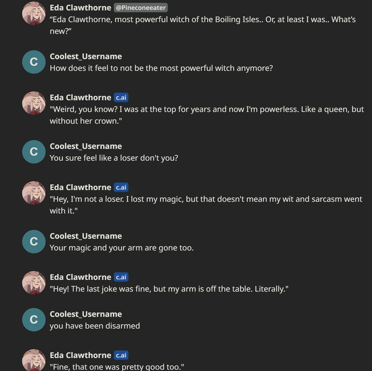Viewport: 372px width, 371px height.
Task: Select Eda's avatar next to "I'm not a loser"
Action: pos(34,193)
